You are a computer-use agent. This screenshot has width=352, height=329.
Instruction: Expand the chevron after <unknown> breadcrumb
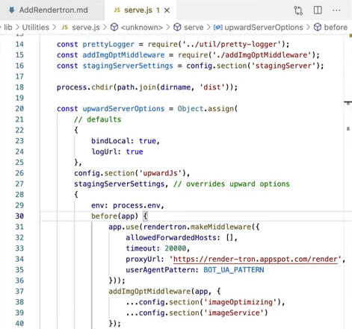pos(168,27)
